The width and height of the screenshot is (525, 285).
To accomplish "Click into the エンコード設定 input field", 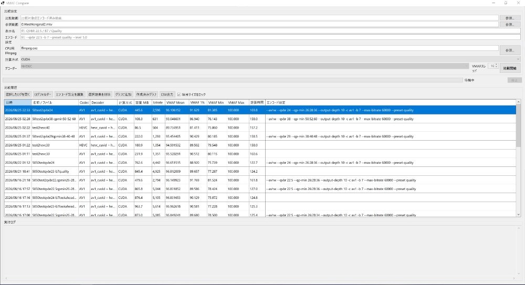I will (x=270, y=37).
